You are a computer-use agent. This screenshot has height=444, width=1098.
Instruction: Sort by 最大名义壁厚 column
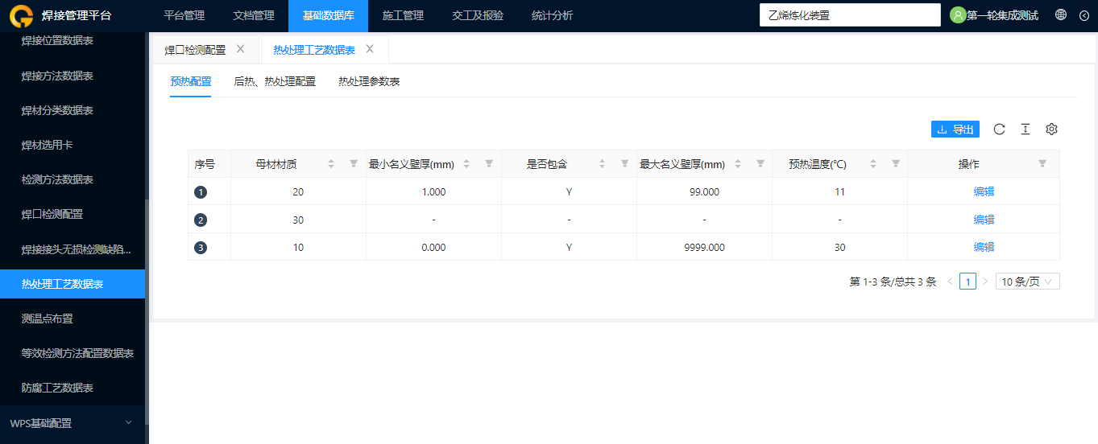737,164
